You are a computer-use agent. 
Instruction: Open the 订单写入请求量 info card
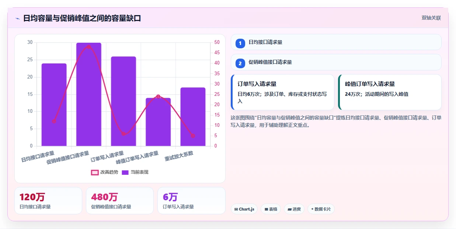click(x=282, y=92)
